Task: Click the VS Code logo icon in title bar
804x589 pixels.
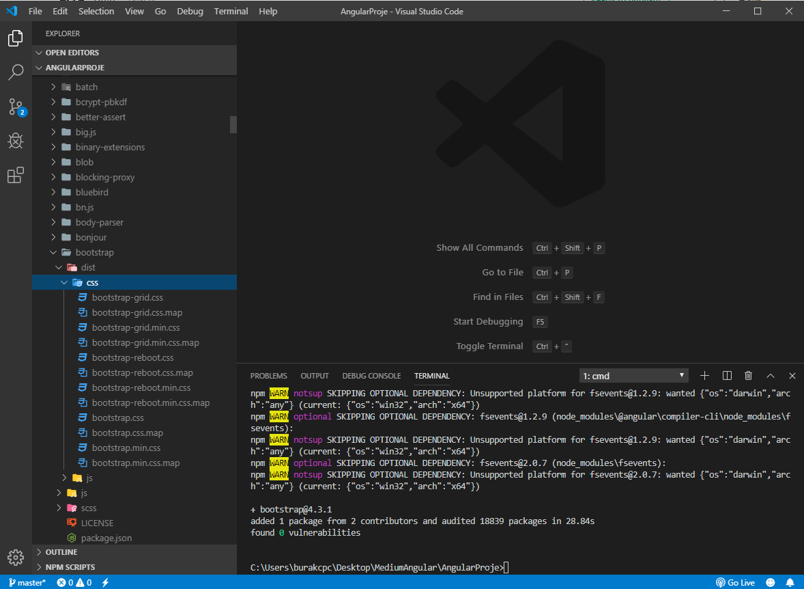Action: 12,11
